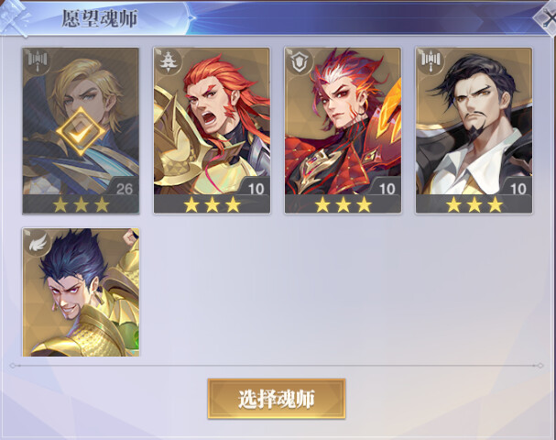Select the spiky red-haired armored hero card
The width and height of the screenshot is (556, 440).
tap(343, 130)
